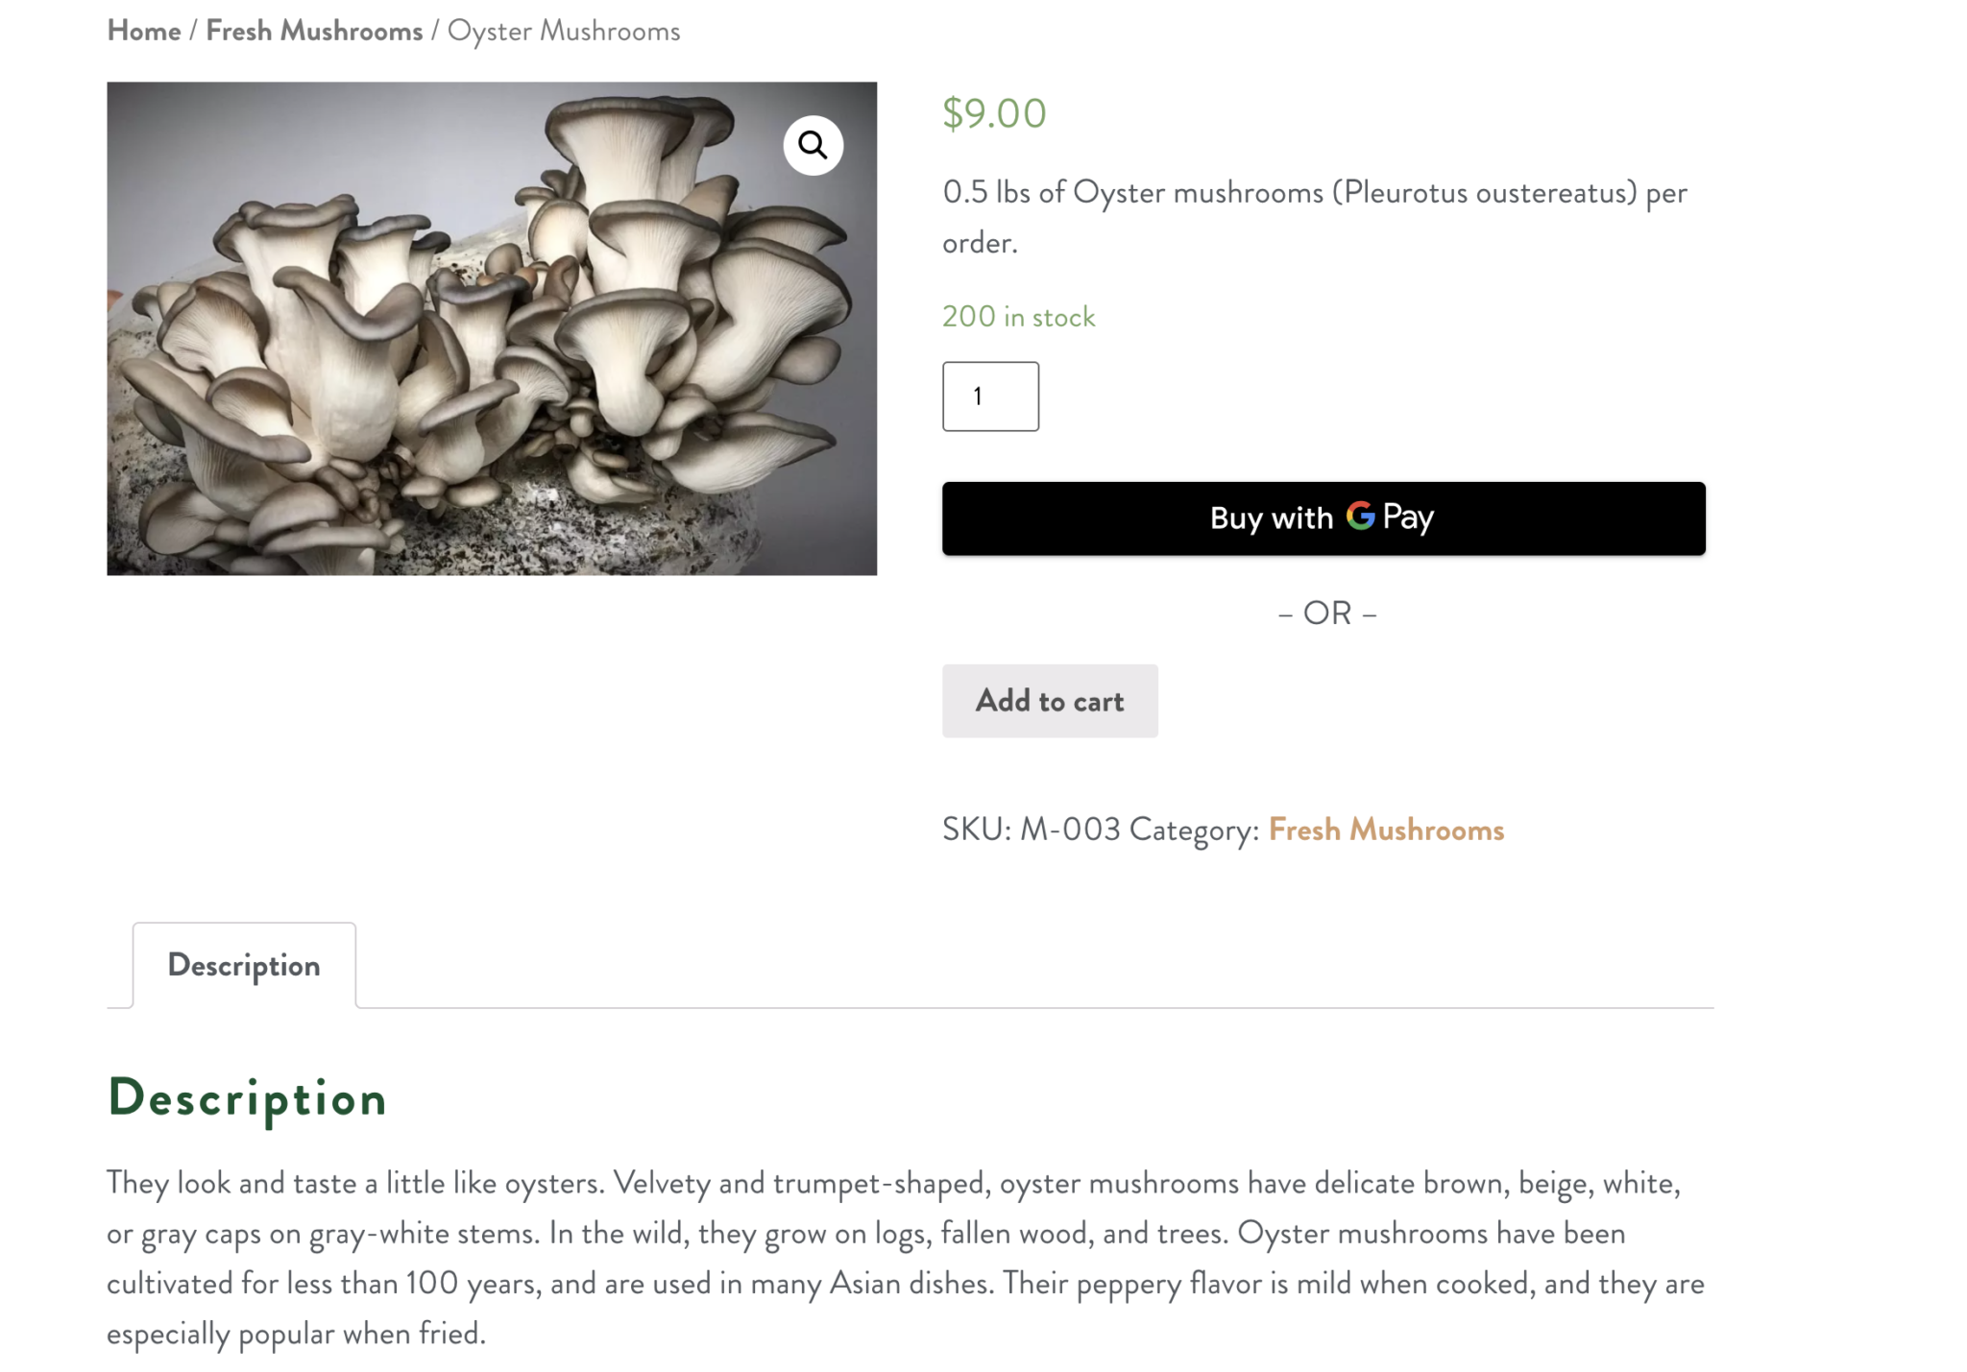Viewport: 1967px width, 1372px height.
Task: Click the SKU M-003 label
Action: click(1032, 830)
